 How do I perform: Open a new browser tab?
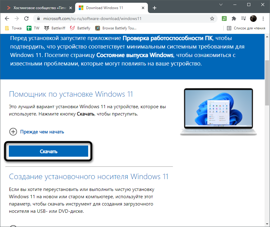(x=155, y=8)
